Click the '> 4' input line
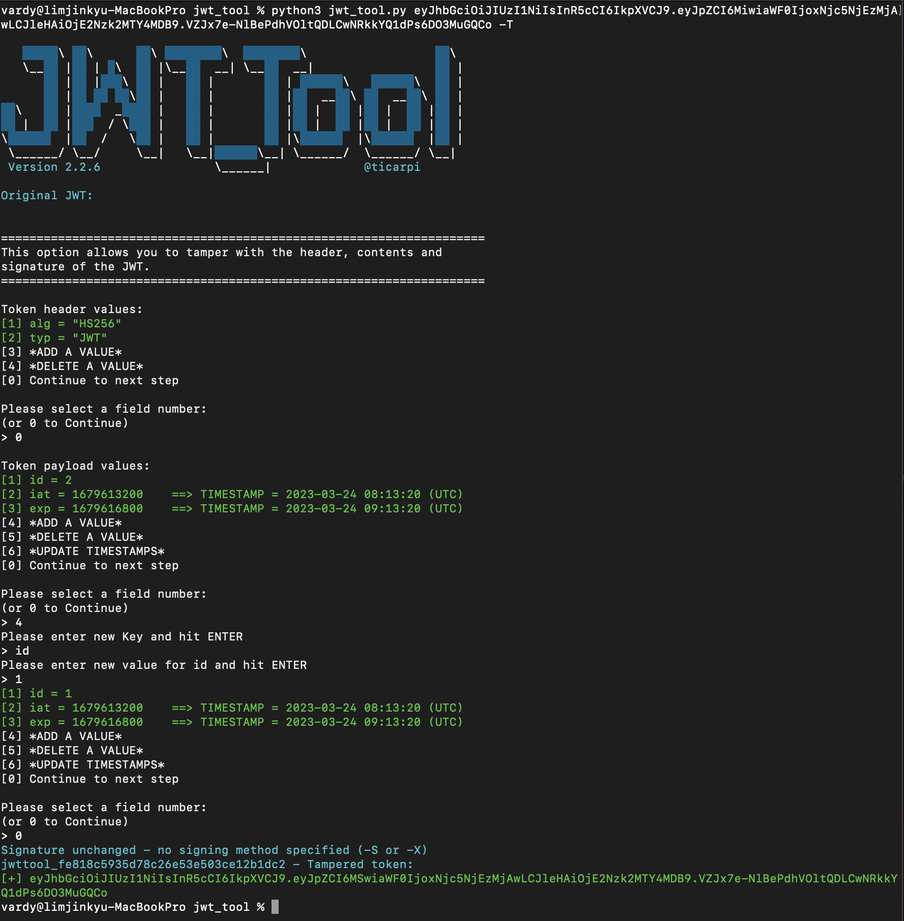The image size is (904, 921). [12, 623]
